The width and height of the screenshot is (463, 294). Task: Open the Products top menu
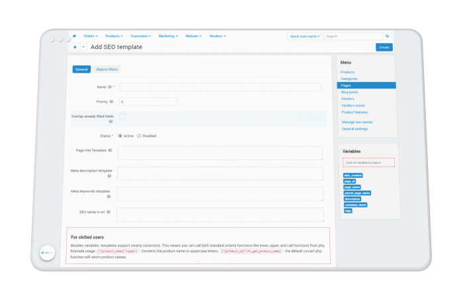pyautogui.click(x=114, y=36)
